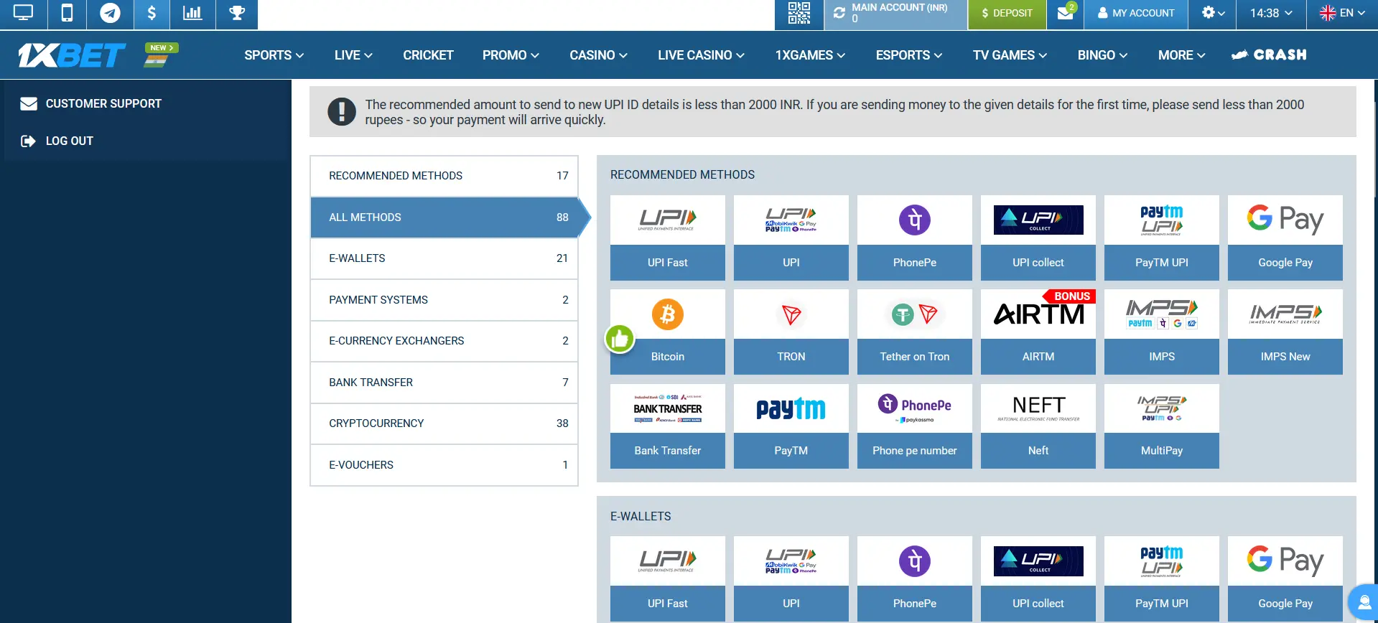
Task: Open the mobile app phone icon
Action: pyautogui.click(x=67, y=14)
